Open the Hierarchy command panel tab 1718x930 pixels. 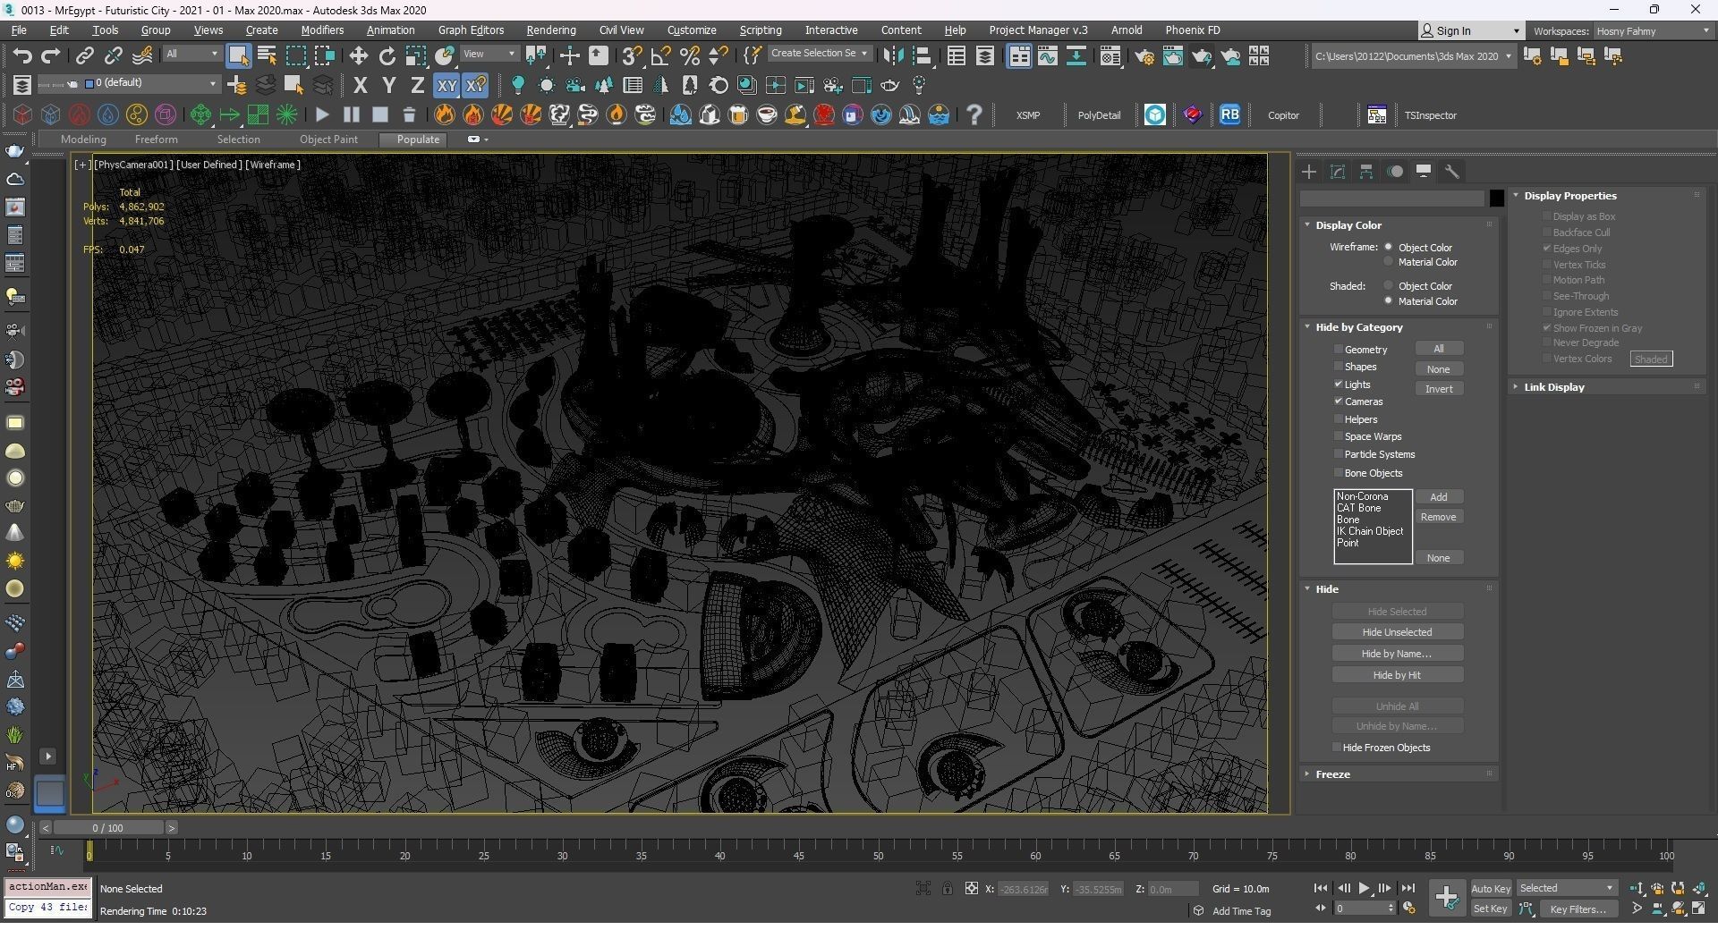[x=1366, y=172]
